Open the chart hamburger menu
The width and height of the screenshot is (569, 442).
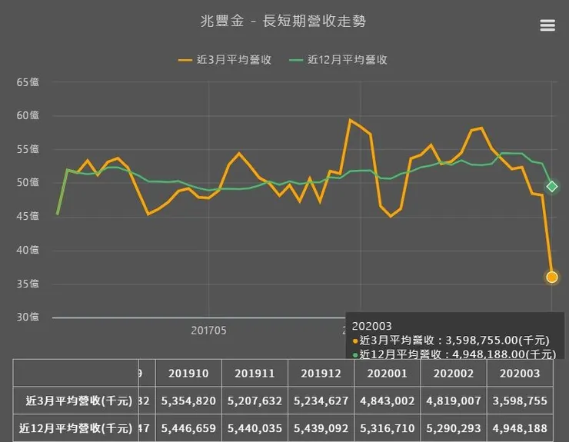pyautogui.click(x=547, y=25)
